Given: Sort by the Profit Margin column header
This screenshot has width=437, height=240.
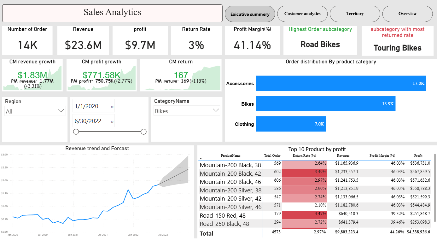Looking at the screenshot, I should pyautogui.click(x=382, y=155).
